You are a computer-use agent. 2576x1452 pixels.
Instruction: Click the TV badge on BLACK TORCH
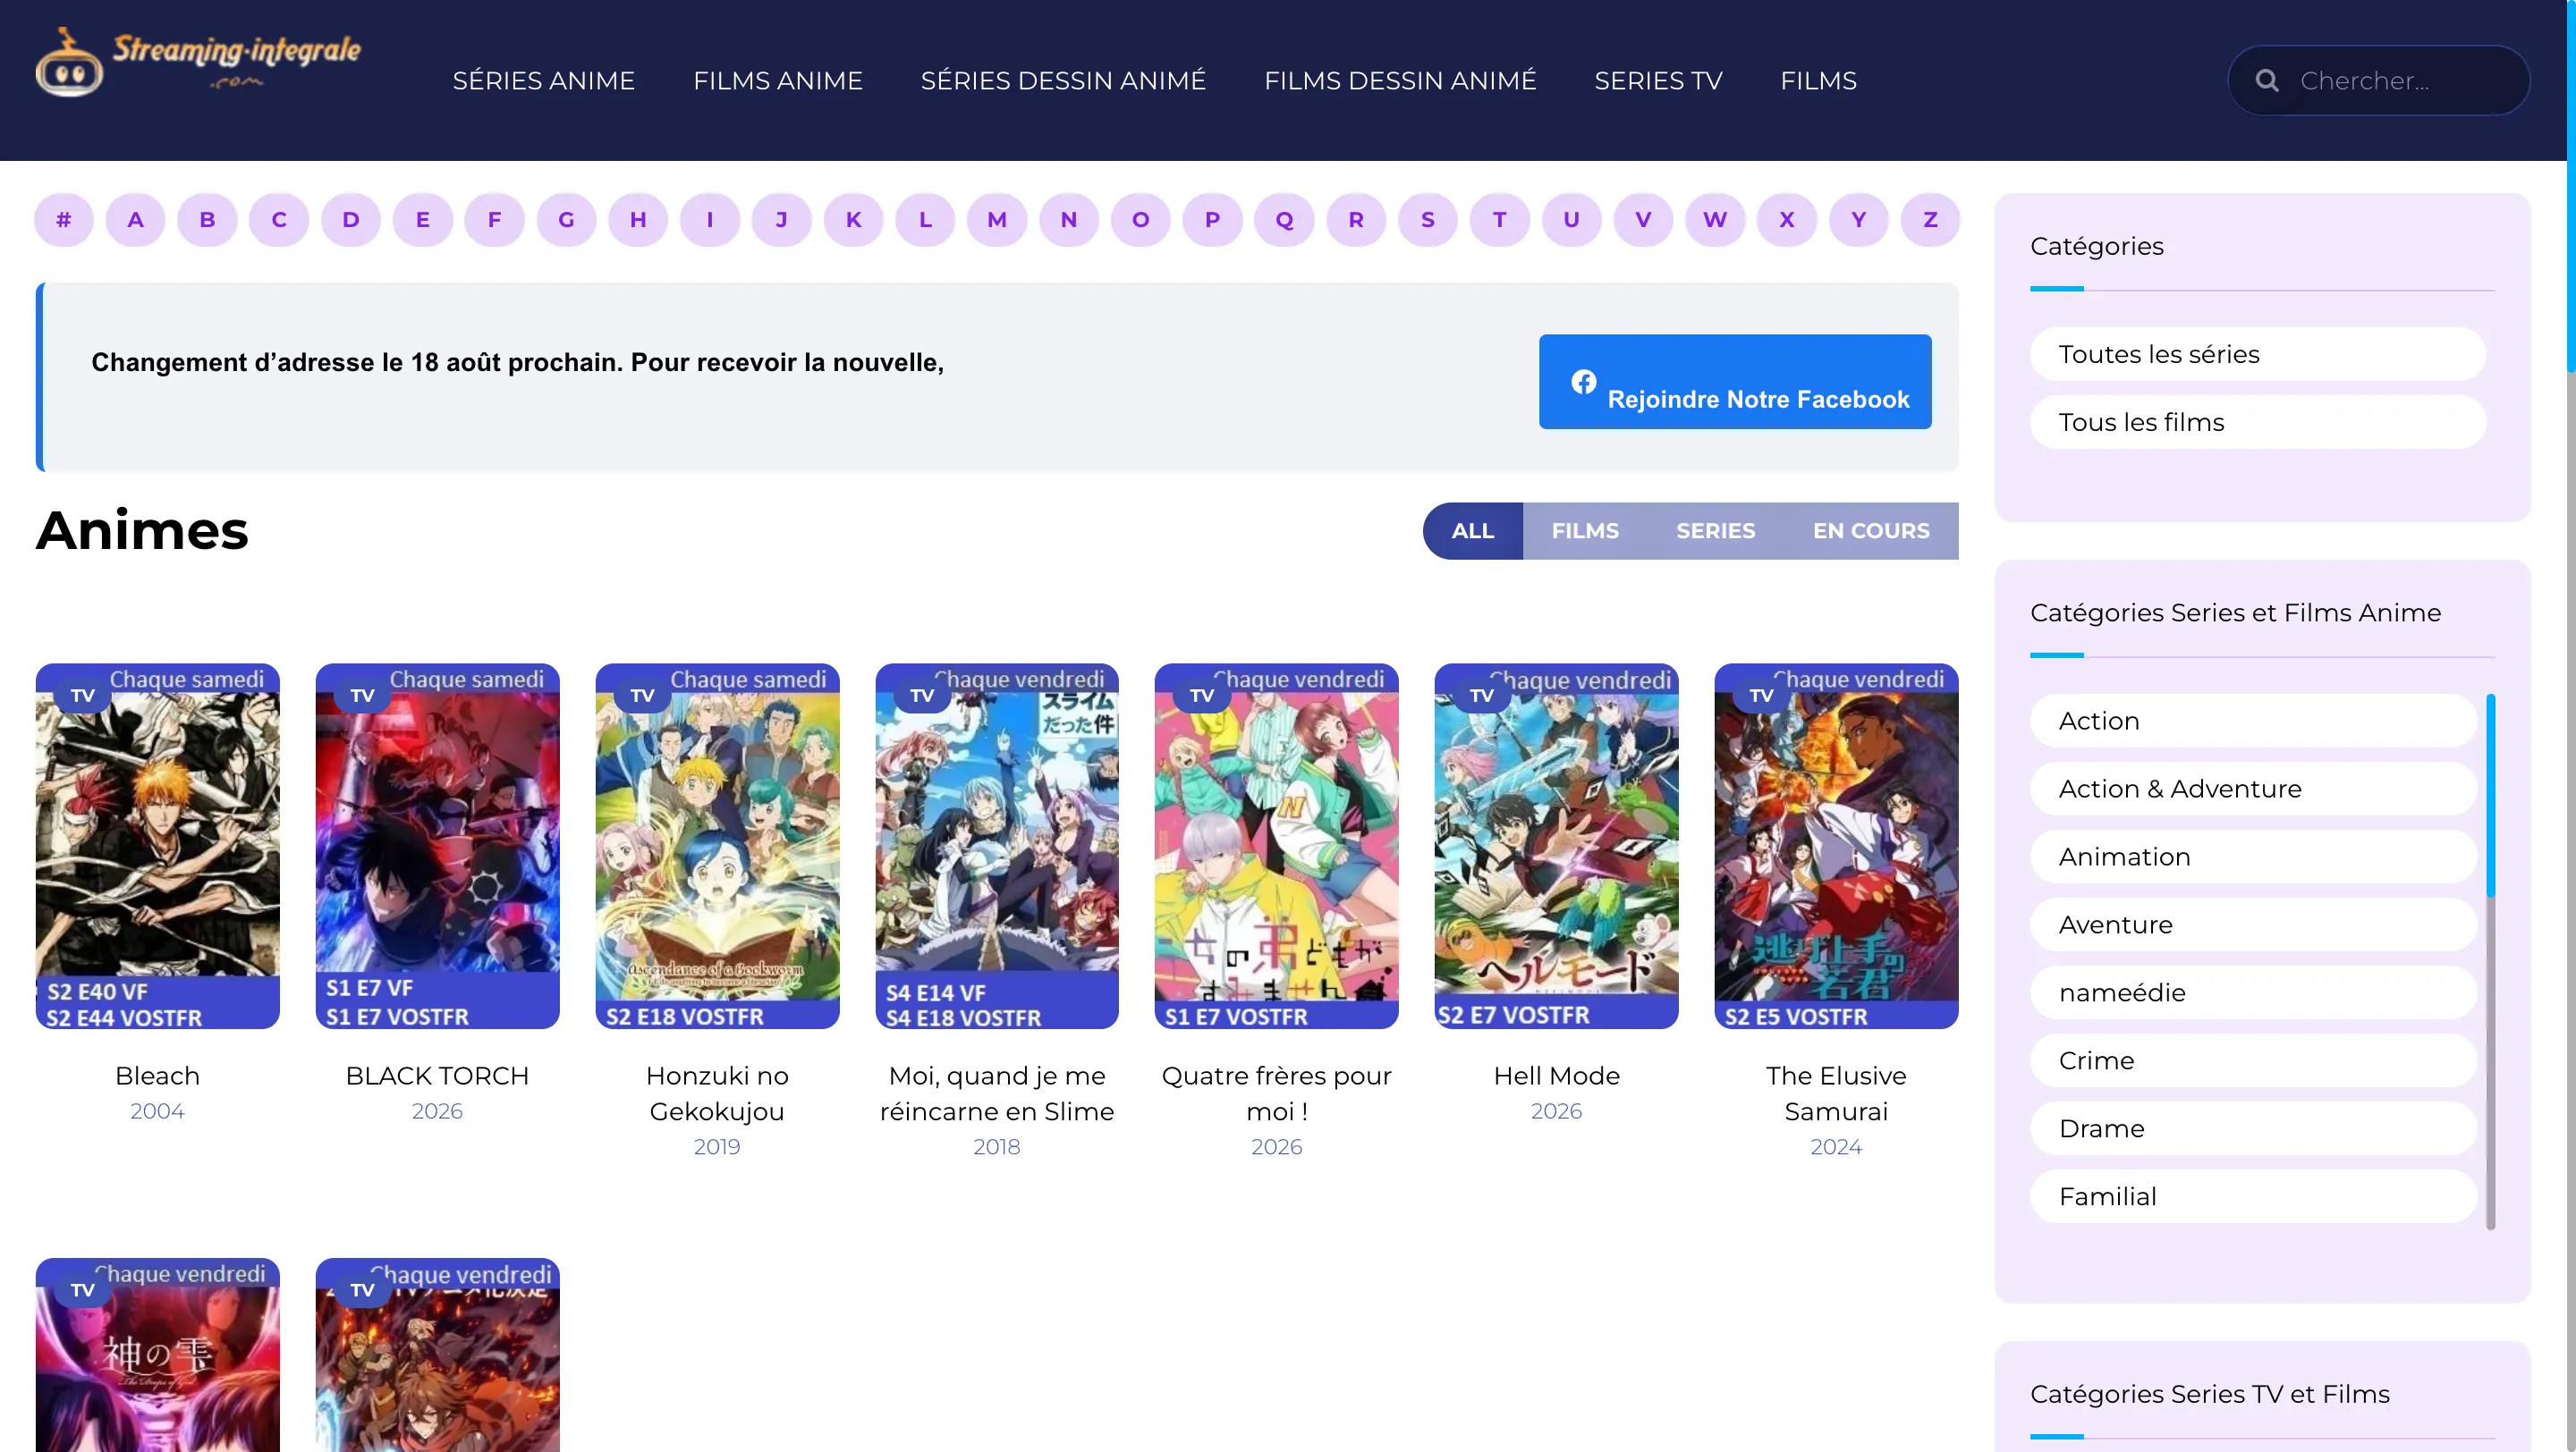point(363,696)
